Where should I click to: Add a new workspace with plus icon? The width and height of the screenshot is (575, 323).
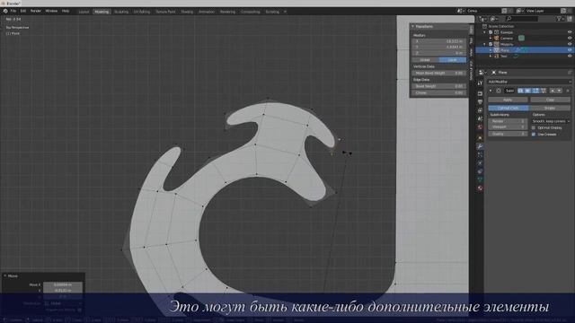coord(286,12)
